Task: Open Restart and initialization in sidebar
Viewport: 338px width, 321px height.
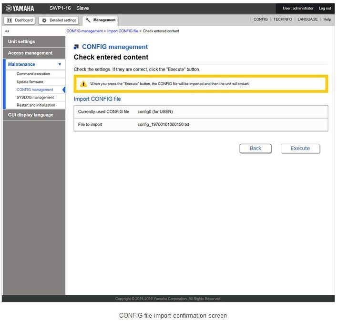Action: coord(36,105)
